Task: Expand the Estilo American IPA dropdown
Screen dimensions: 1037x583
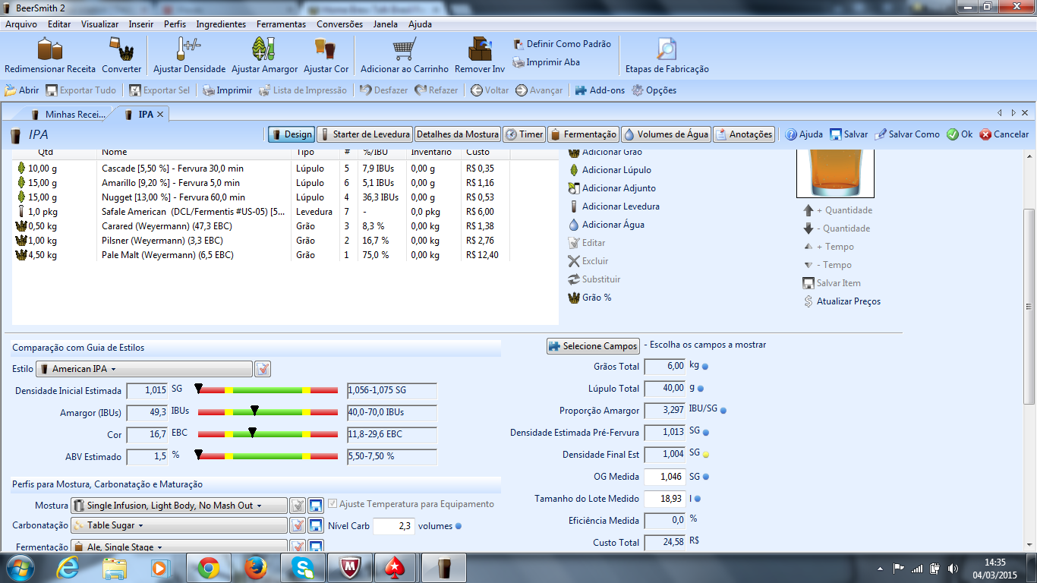Action: pyautogui.click(x=144, y=369)
